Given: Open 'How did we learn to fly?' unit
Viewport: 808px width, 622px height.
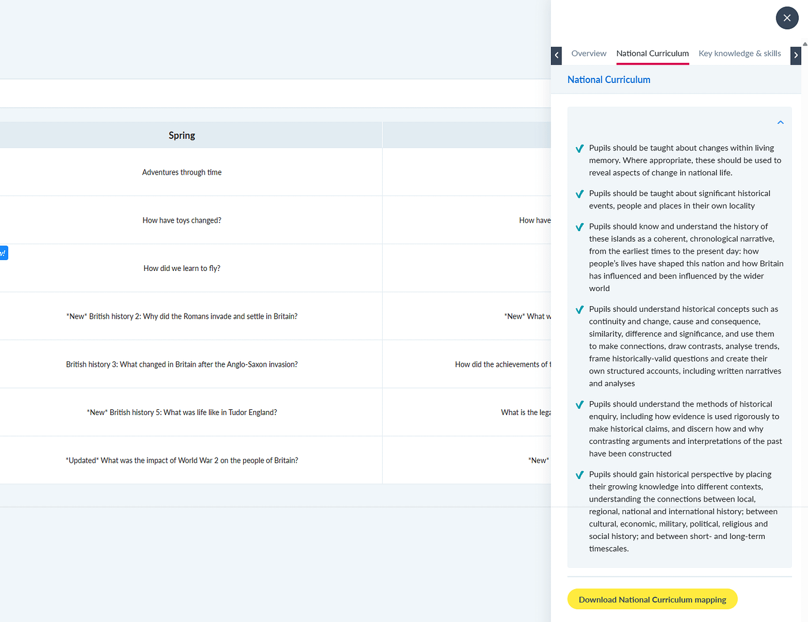Looking at the screenshot, I should coord(182,268).
